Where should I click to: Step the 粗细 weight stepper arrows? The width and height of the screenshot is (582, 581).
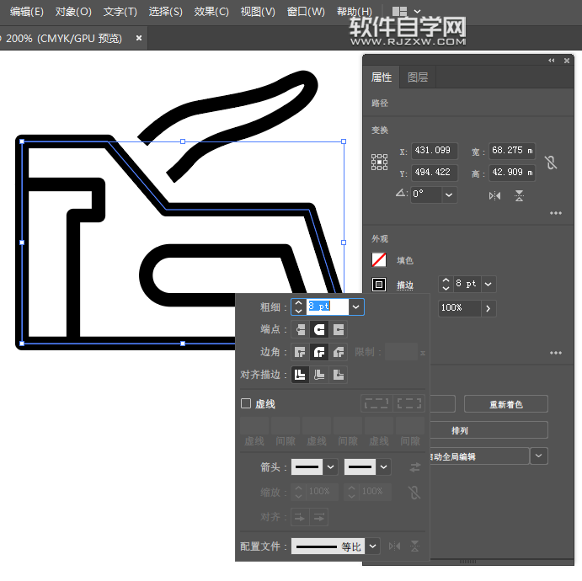[x=299, y=306]
